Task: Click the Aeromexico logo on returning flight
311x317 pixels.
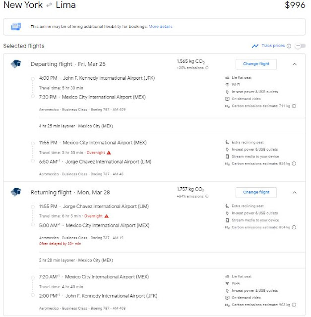Action: [x=16, y=192]
